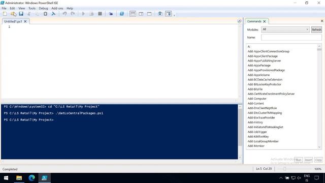
Task: Click the Paste clipboard icon
Action: click(45, 14)
